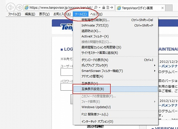Click the new tab button
This screenshot has height=129, width=178.
point(169,8)
